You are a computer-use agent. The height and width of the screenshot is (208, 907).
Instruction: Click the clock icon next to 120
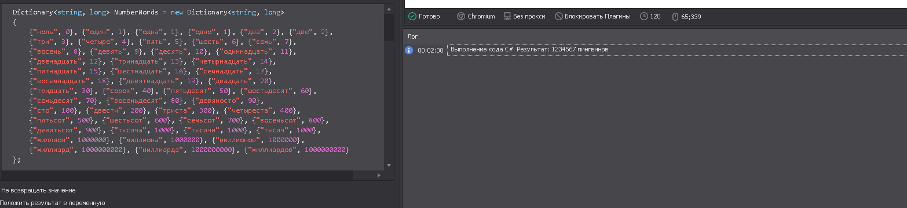[643, 16]
